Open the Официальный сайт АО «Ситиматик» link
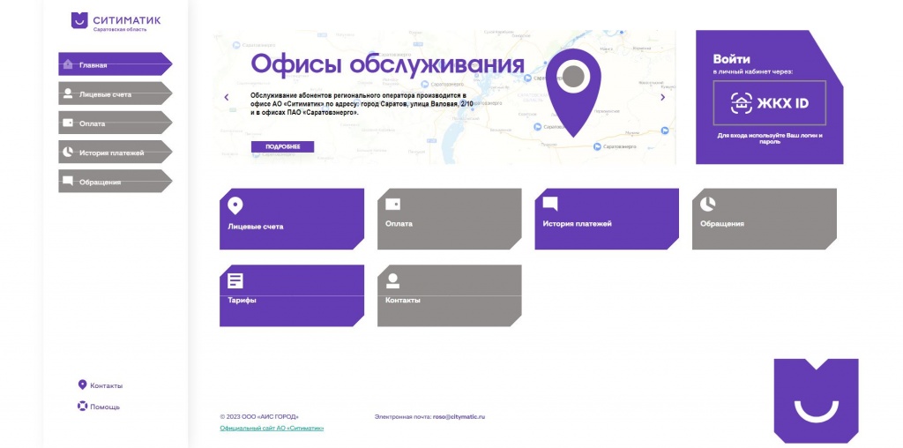903x448 pixels. pos(272,428)
